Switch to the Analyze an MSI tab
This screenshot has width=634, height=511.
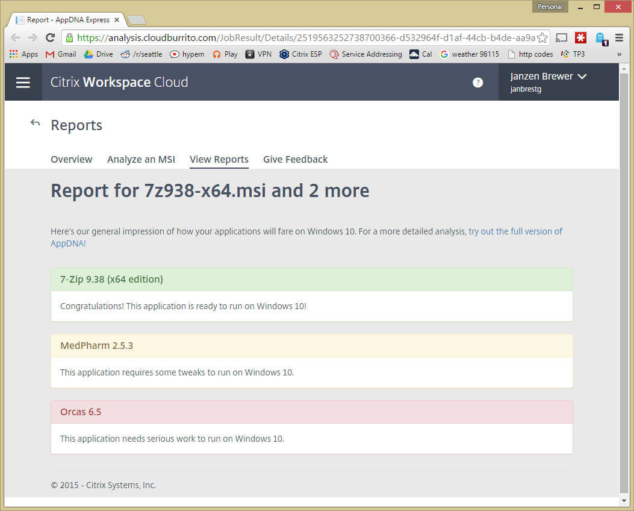(141, 160)
